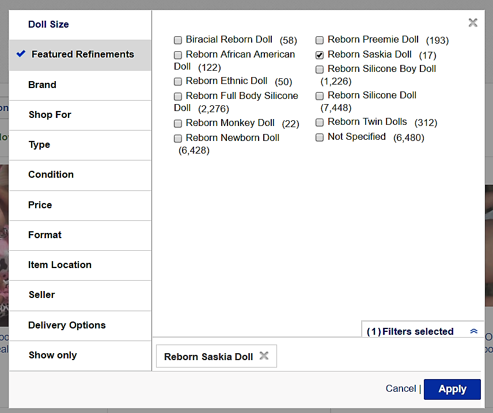Image resolution: width=493 pixels, height=413 pixels.
Task: Click the Cancel link
Action: tap(400, 389)
